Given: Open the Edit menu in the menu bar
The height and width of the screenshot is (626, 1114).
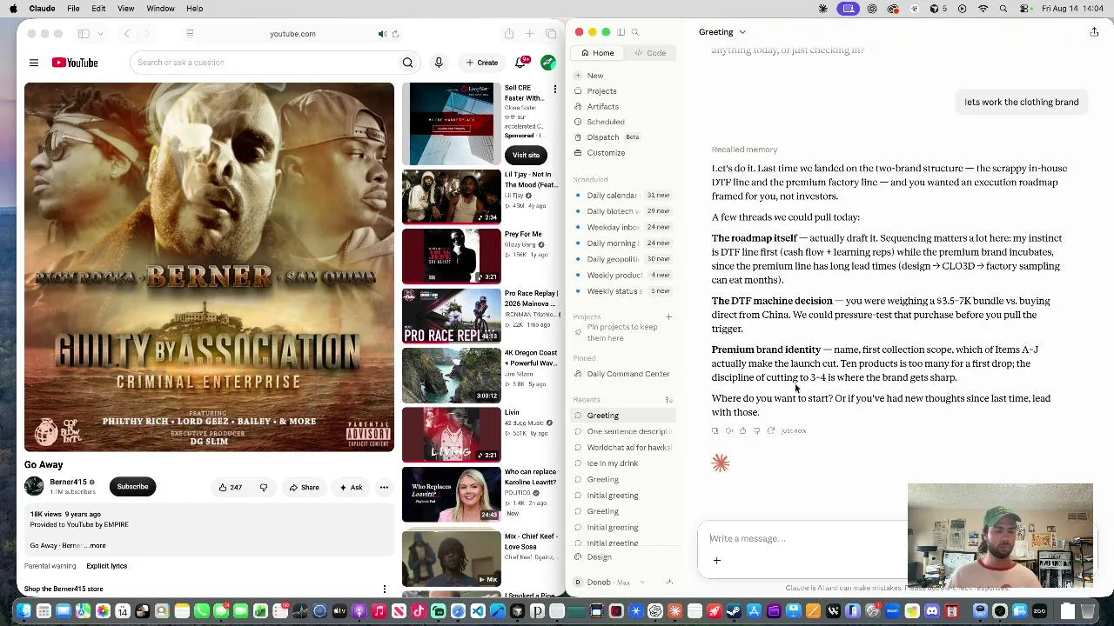Looking at the screenshot, I should [98, 9].
